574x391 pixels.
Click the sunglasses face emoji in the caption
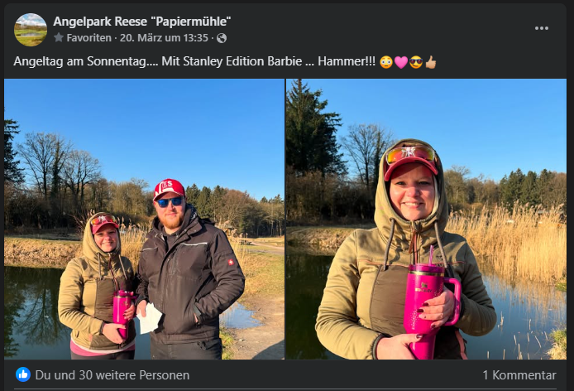[416, 62]
